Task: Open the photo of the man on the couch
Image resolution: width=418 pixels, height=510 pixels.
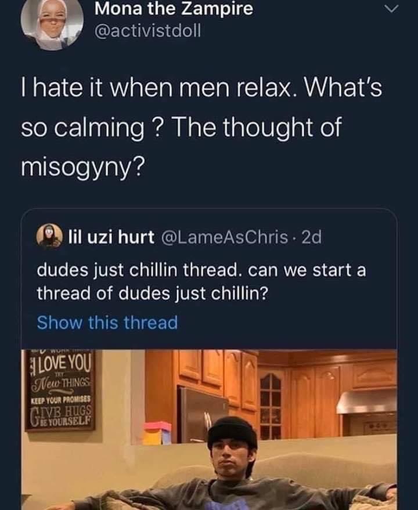Action: pos(209,430)
